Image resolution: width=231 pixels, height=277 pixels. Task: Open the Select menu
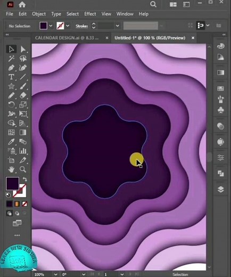(x=72, y=14)
